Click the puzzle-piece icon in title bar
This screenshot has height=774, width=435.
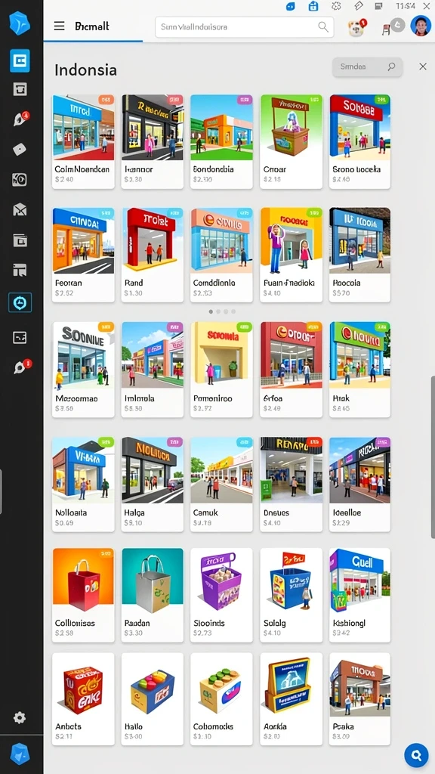337,6
